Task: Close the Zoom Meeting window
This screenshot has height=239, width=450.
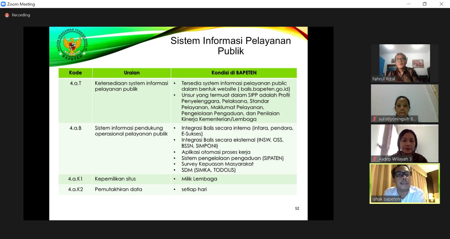Action: 441,4
